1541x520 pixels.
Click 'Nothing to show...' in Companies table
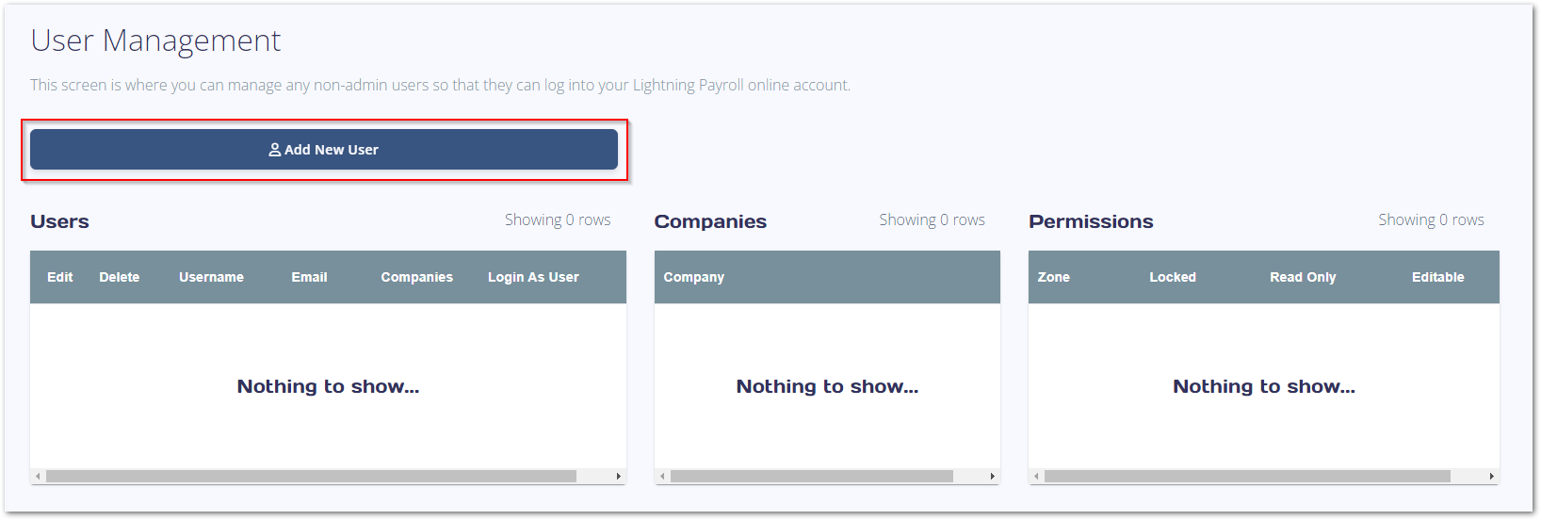click(x=827, y=386)
